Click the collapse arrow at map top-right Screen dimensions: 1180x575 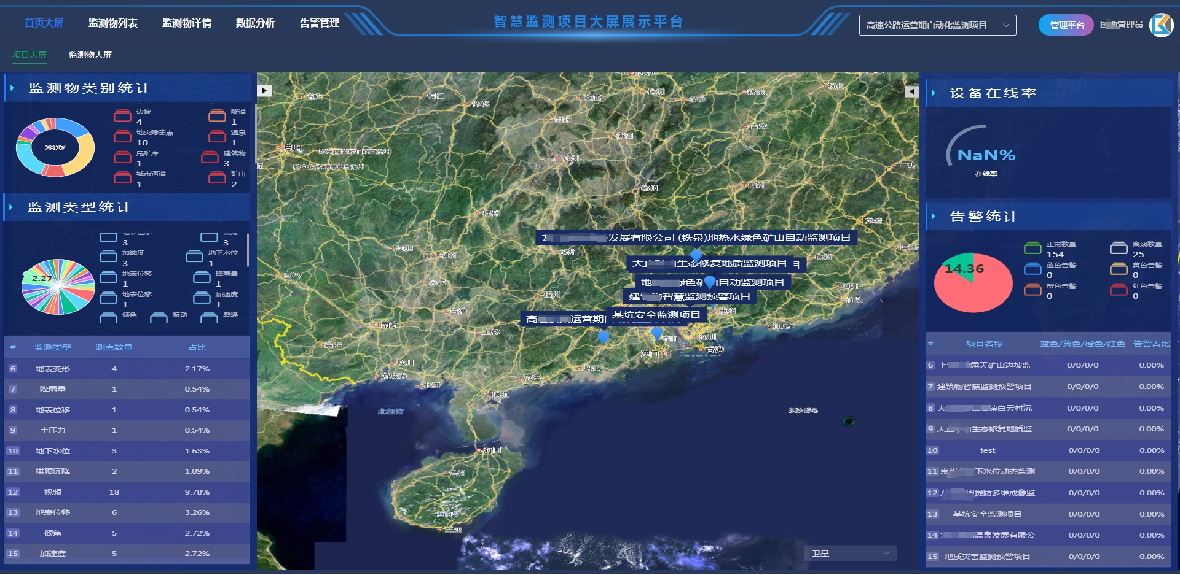click(911, 91)
